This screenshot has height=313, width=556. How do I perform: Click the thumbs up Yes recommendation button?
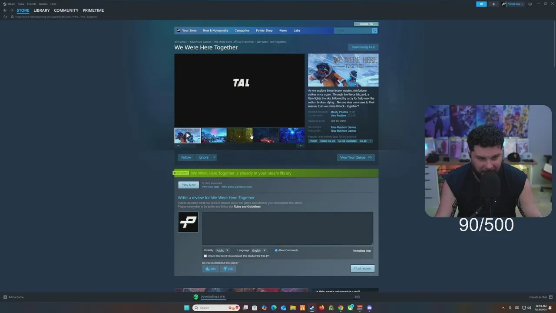click(x=210, y=269)
